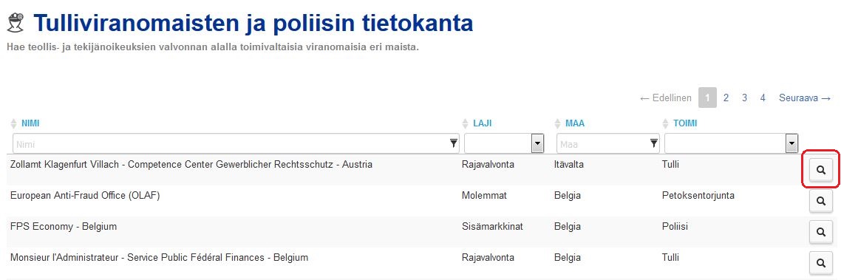Focus the Nimi filter input field
Screen dimensions: 841x280
click(236, 143)
